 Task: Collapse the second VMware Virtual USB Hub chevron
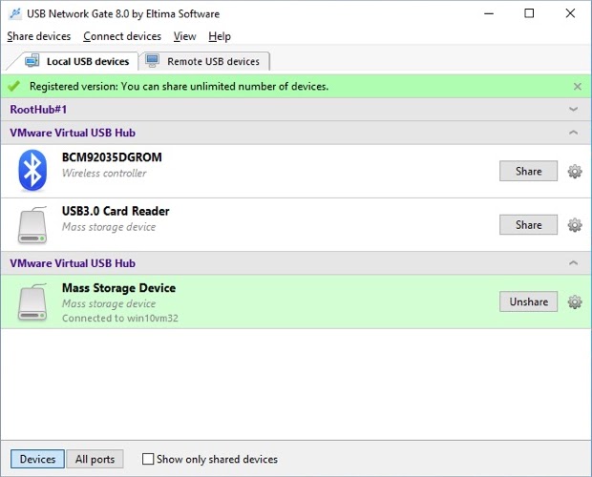pyautogui.click(x=573, y=262)
